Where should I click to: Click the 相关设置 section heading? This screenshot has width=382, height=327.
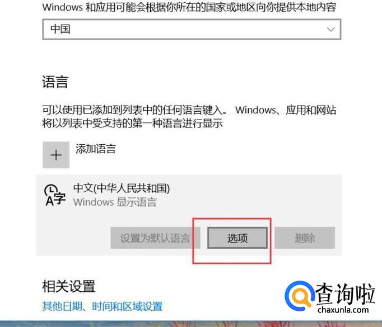69,286
